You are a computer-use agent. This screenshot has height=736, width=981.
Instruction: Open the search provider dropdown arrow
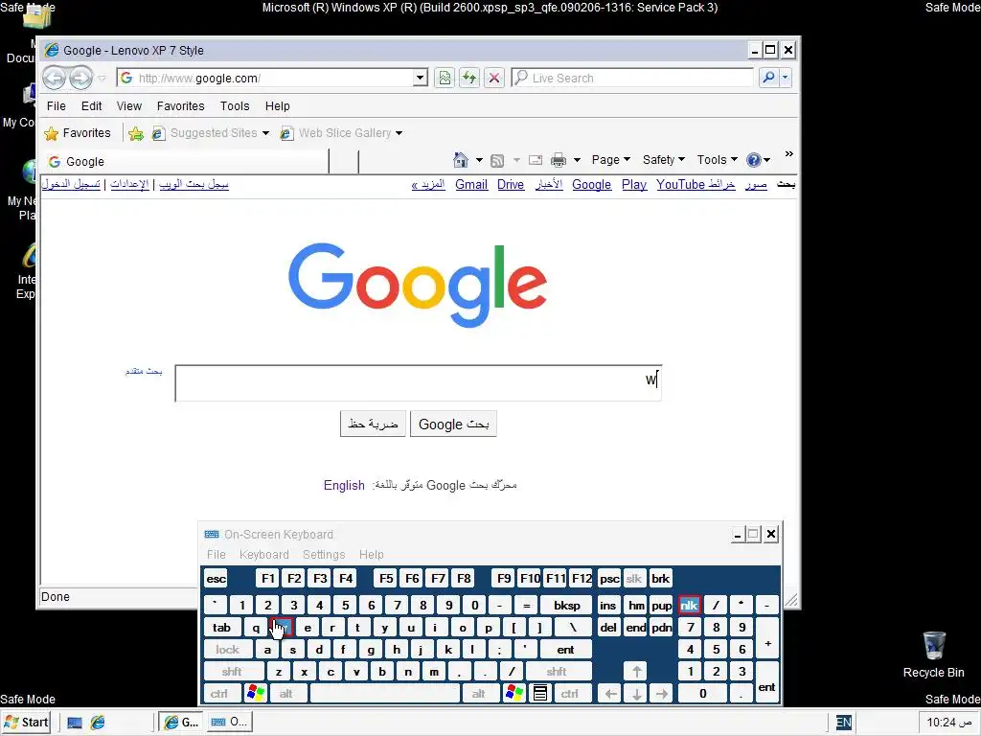tap(786, 78)
